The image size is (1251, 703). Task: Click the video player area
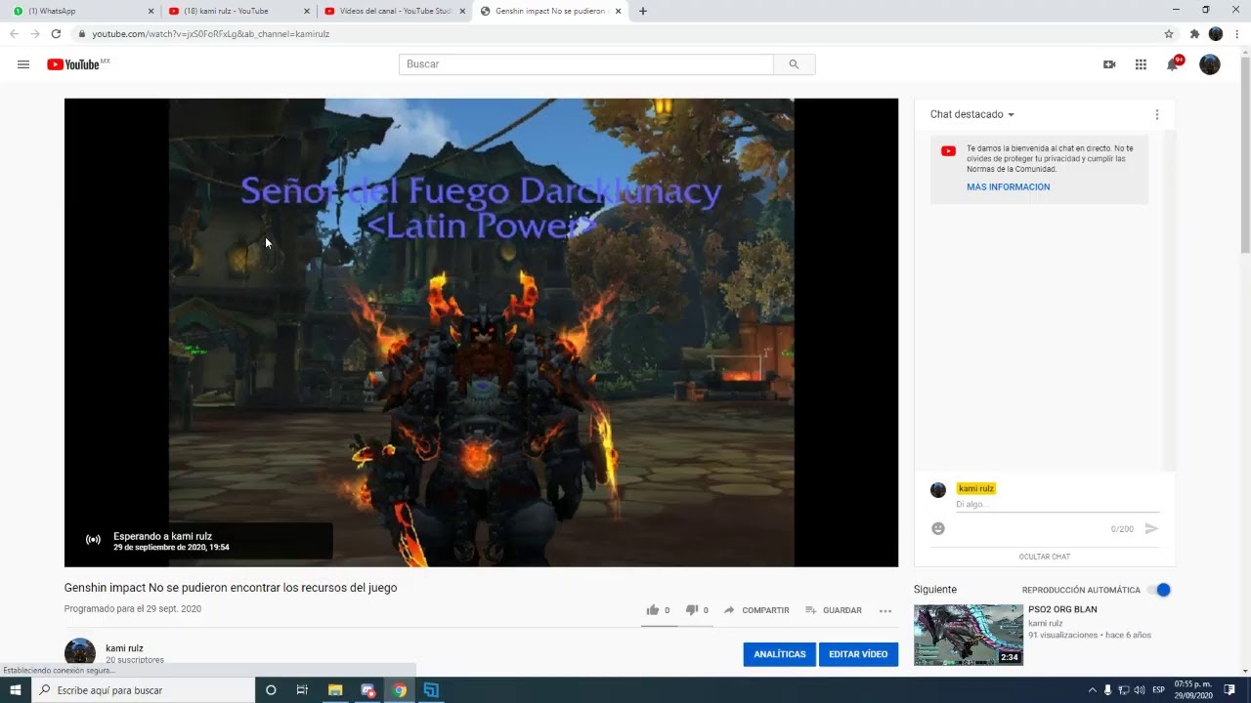481,332
